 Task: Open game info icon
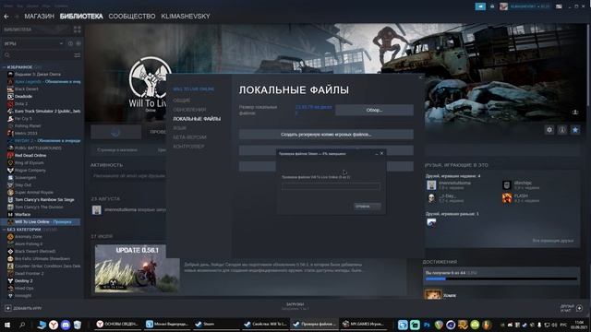click(x=562, y=130)
